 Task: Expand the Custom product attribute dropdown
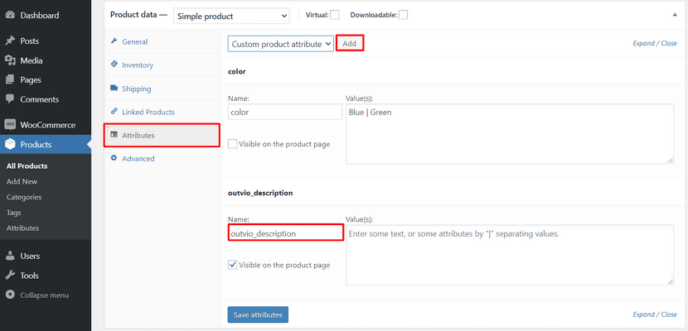point(280,44)
